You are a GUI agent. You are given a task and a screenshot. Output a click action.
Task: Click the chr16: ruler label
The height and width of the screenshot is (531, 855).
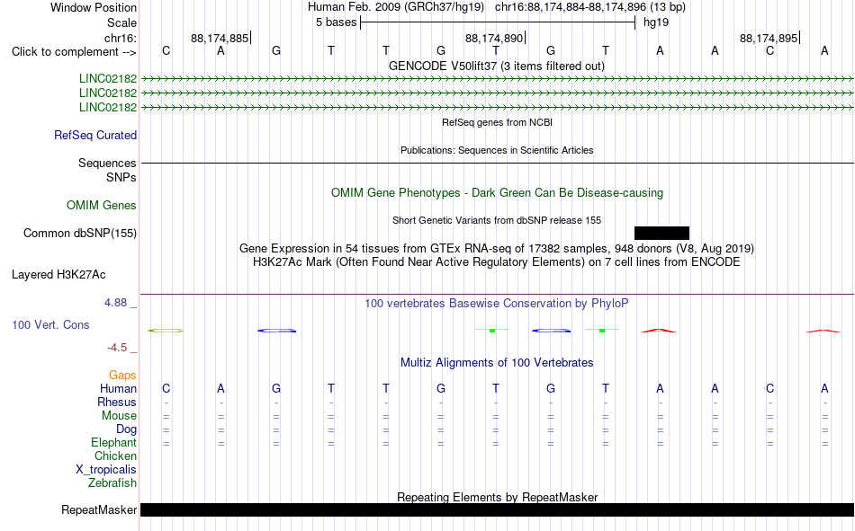[120, 38]
